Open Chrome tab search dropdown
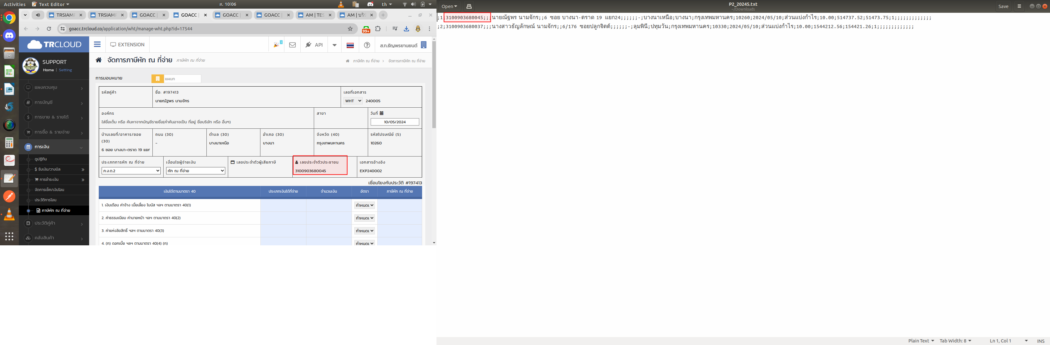The image size is (1050, 345). point(25,15)
